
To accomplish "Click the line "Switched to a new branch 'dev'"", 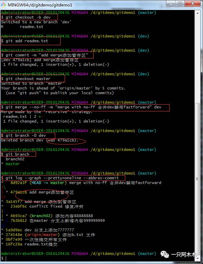I will tap(36, 22).
